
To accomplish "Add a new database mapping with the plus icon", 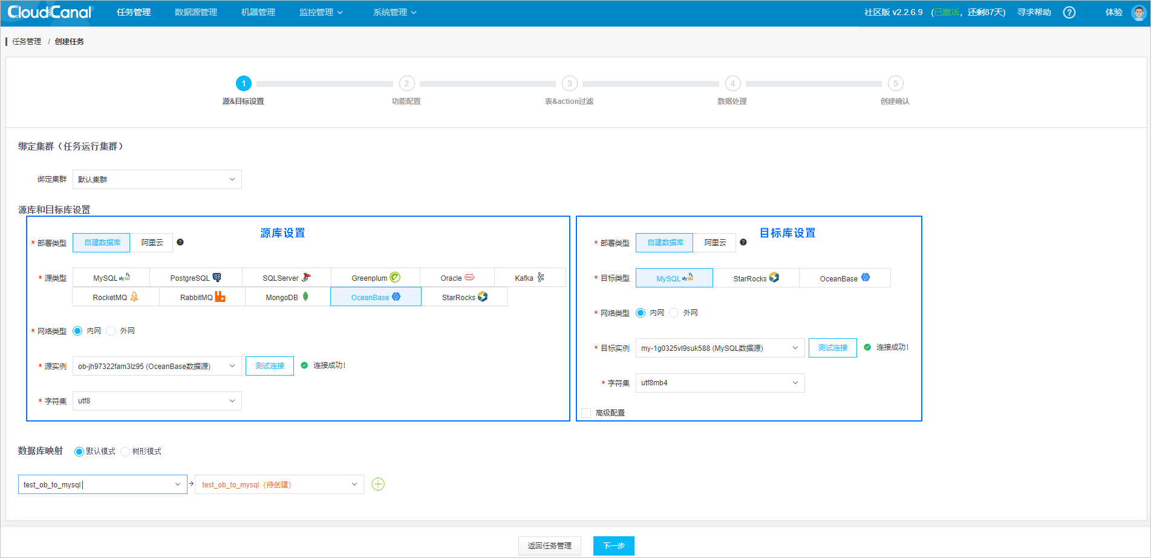I will pos(378,484).
